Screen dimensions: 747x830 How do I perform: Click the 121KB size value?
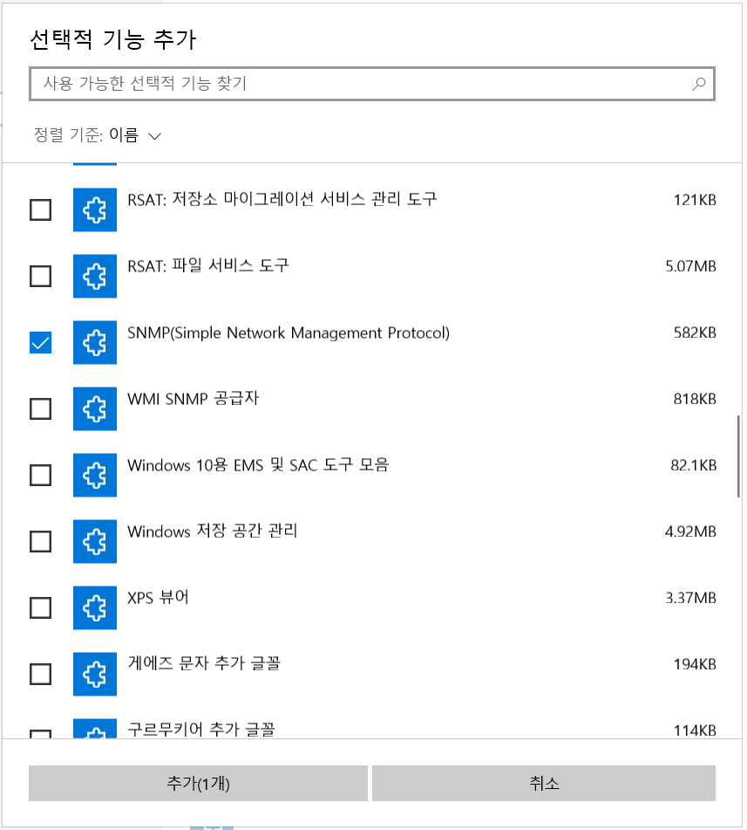tap(695, 200)
